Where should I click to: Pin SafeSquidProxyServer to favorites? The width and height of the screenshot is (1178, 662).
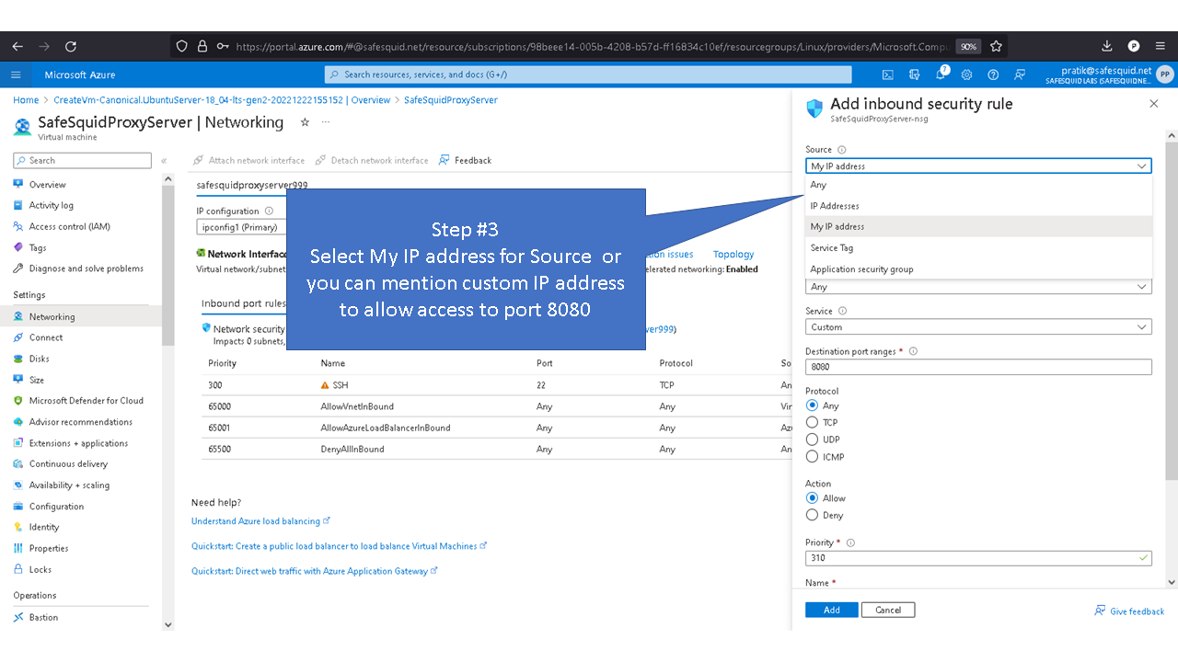[x=305, y=122]
